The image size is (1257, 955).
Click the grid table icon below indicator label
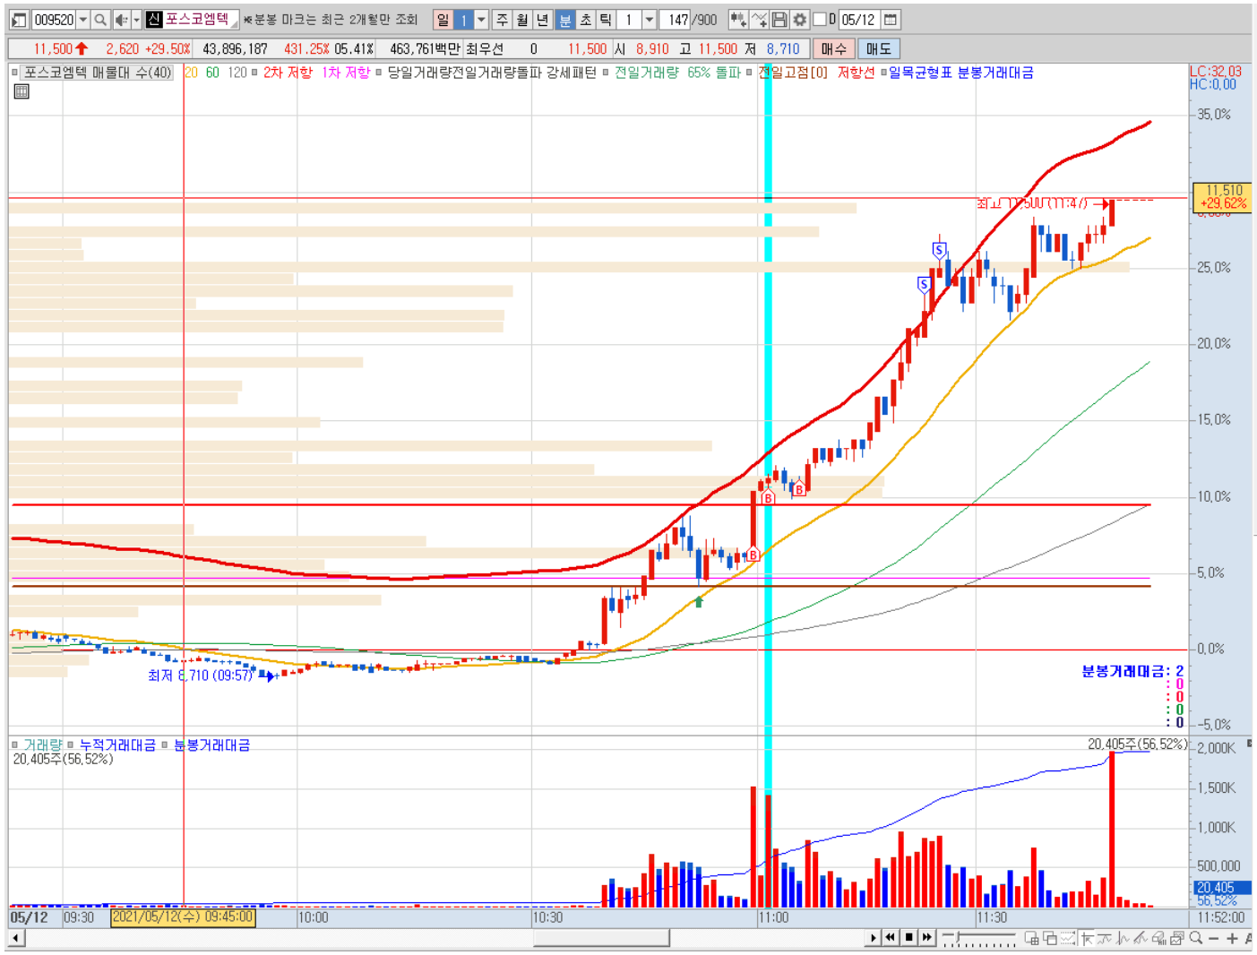point(22,91)
